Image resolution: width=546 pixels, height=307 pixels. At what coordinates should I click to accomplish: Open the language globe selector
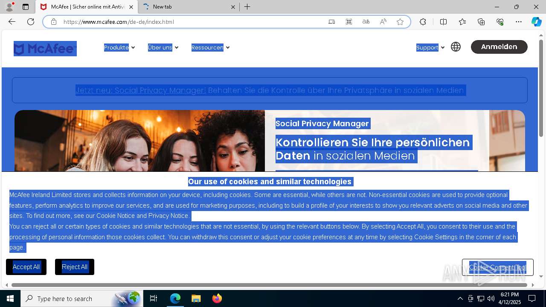point(456,47)
